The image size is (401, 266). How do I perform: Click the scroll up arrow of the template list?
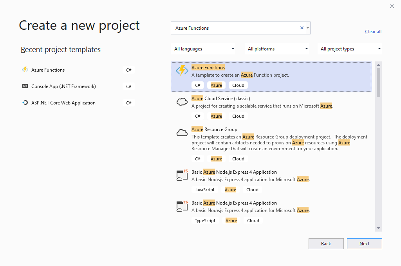(379, 65)
